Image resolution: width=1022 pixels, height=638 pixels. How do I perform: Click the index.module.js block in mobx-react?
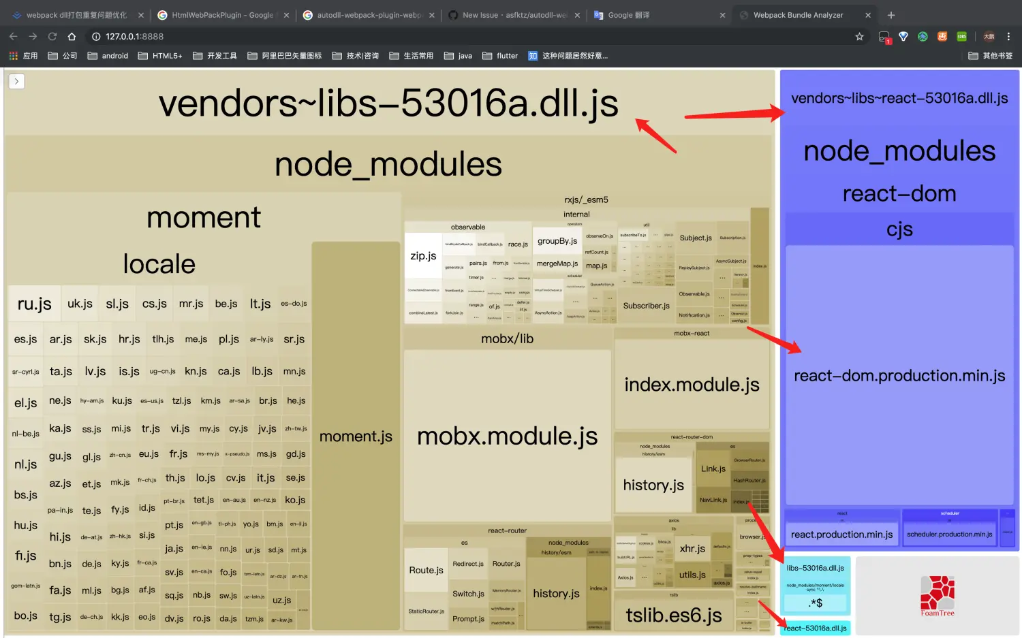click(692, 385)
